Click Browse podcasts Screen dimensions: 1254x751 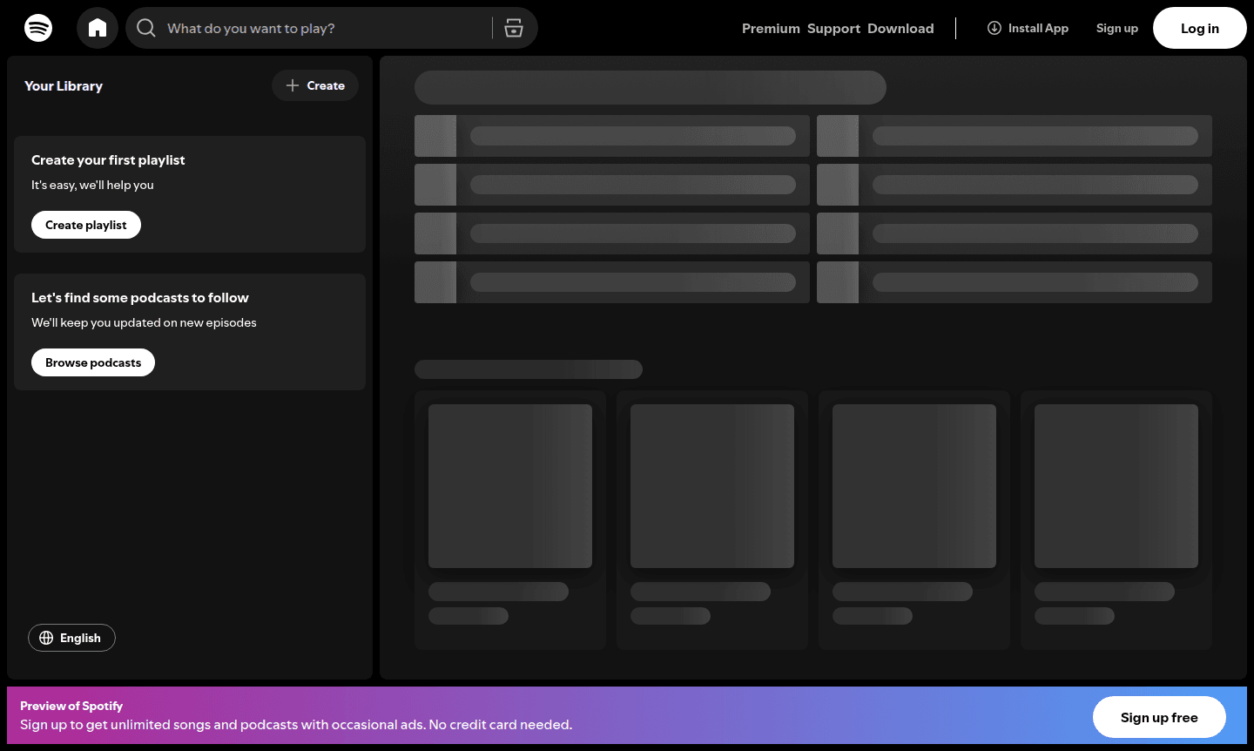coord(92,362)
